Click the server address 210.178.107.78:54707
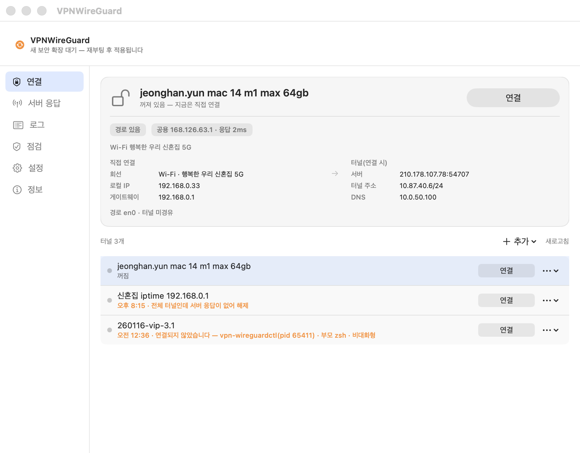Screen dimensions: 580x453 [434, 174]
